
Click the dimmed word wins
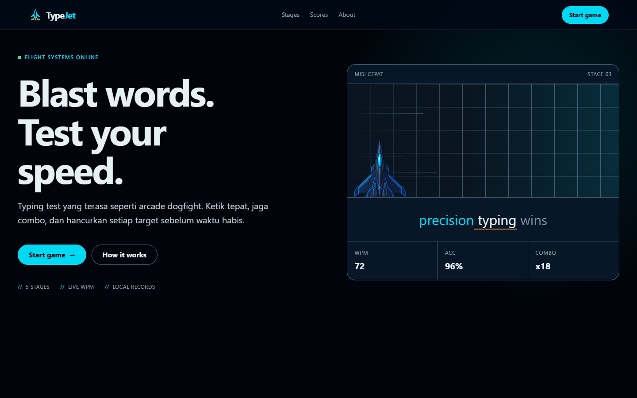pyautogui.click(x=533, y=220)
